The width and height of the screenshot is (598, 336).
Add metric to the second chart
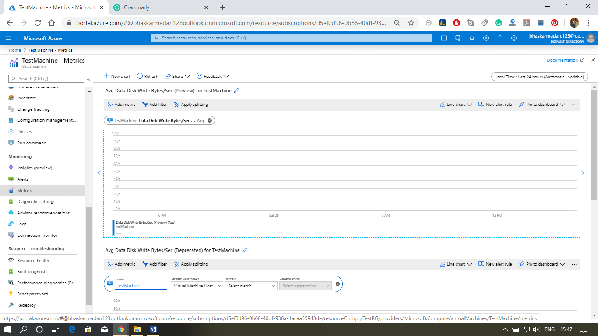pyautogui.click(x=121, y=264)
